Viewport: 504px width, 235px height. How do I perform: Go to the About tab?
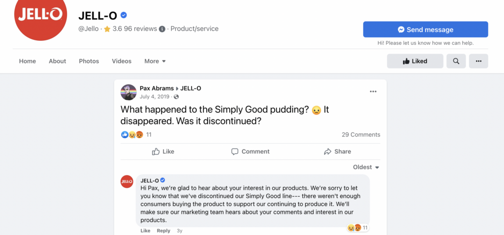(x=57, y=61)
